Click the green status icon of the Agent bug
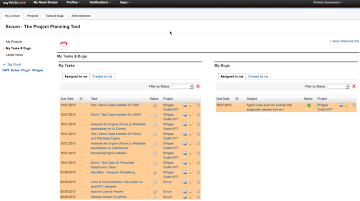The width and height of the screenshot is (360, 201). point(309,106)
